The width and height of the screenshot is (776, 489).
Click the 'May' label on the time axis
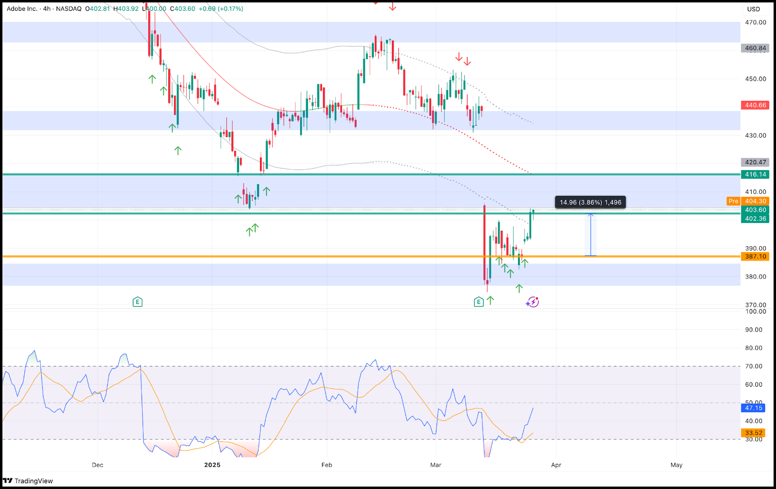677,465
